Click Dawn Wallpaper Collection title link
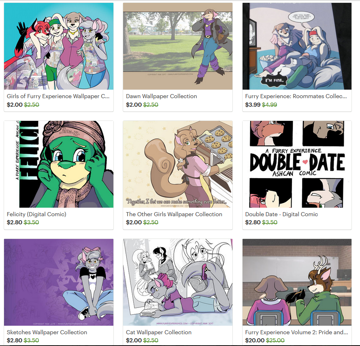 point(162,96)
